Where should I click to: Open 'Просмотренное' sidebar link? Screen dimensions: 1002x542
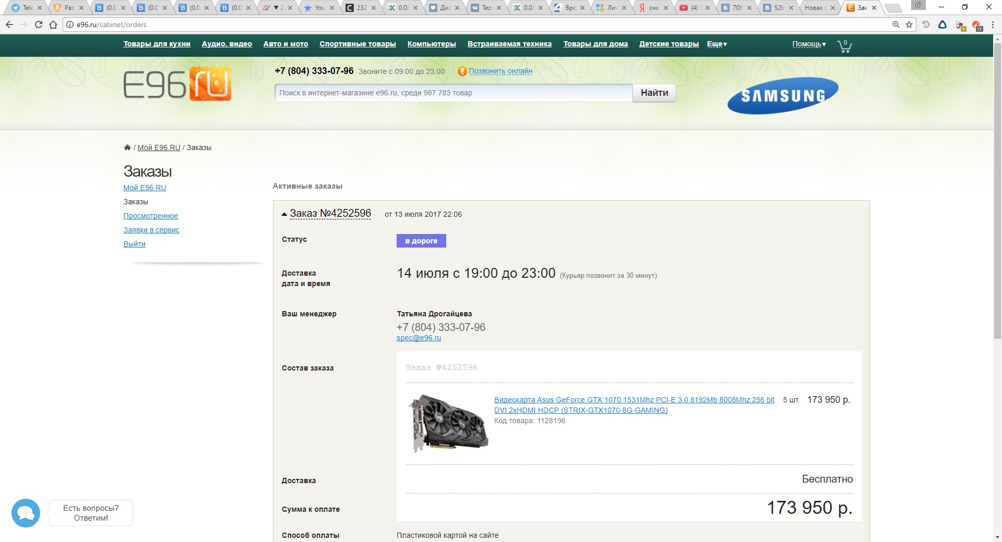point(150,216)
